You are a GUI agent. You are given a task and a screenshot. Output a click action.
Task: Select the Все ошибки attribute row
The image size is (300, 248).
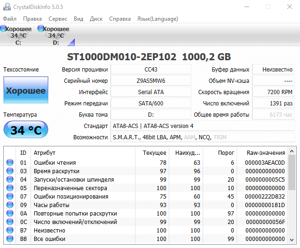146,239
